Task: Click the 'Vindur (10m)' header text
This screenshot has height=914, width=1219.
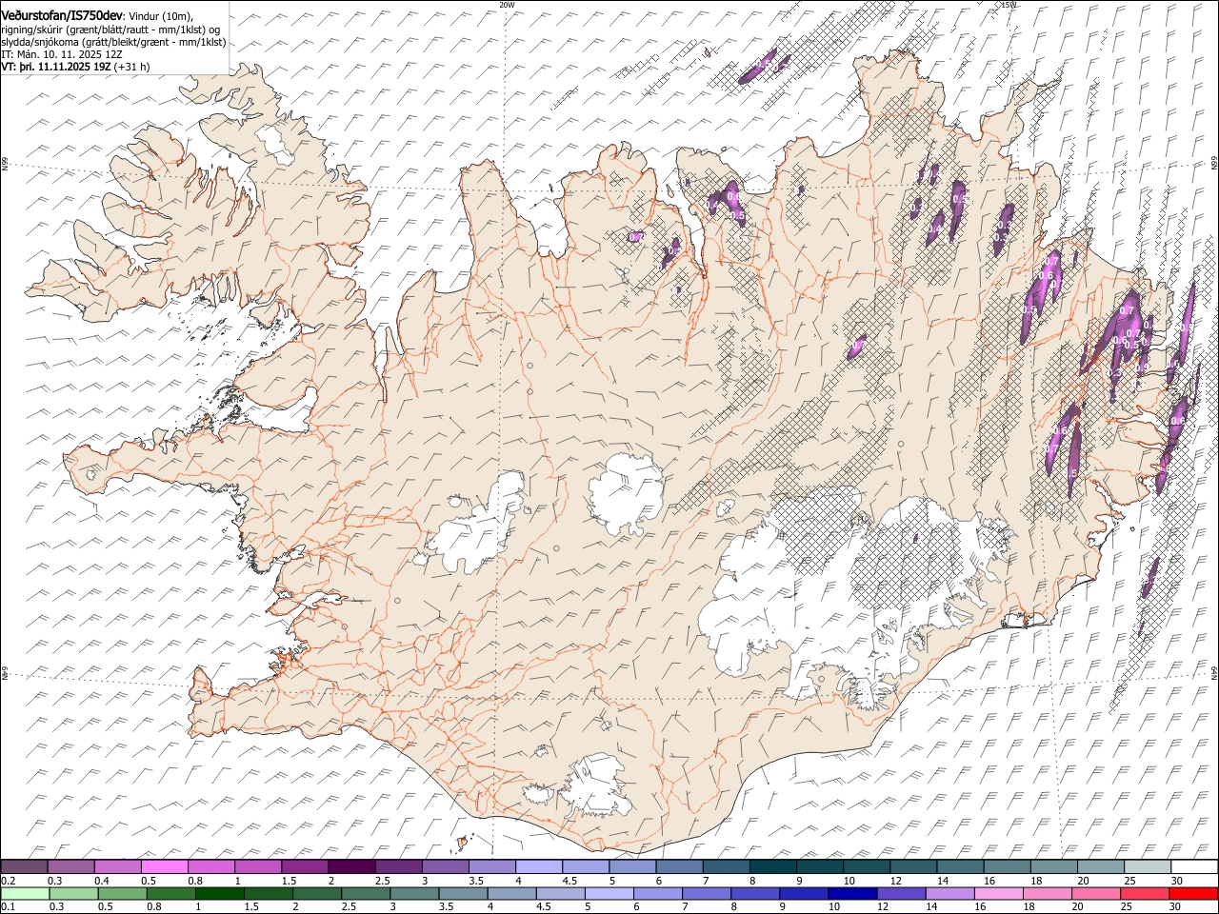Action: (x=162, y=16)
